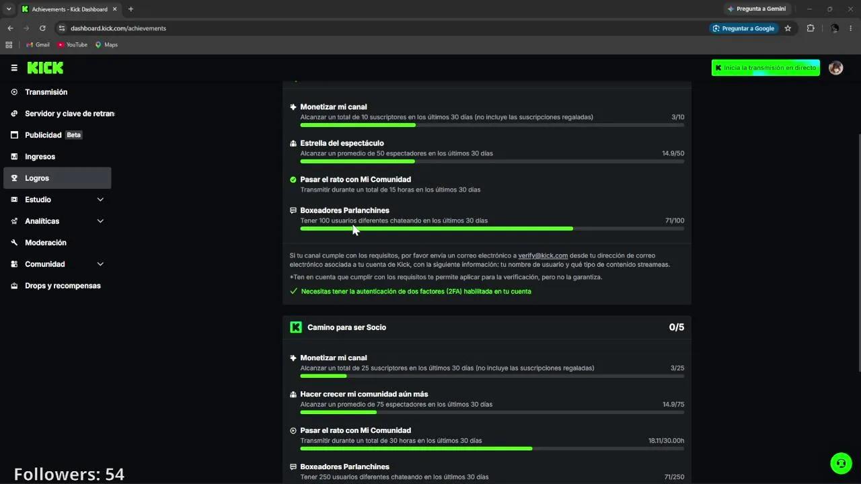Open the tab search dropdown arrow
The height and width of the screenshot is (484, 861).
[9, 9]
